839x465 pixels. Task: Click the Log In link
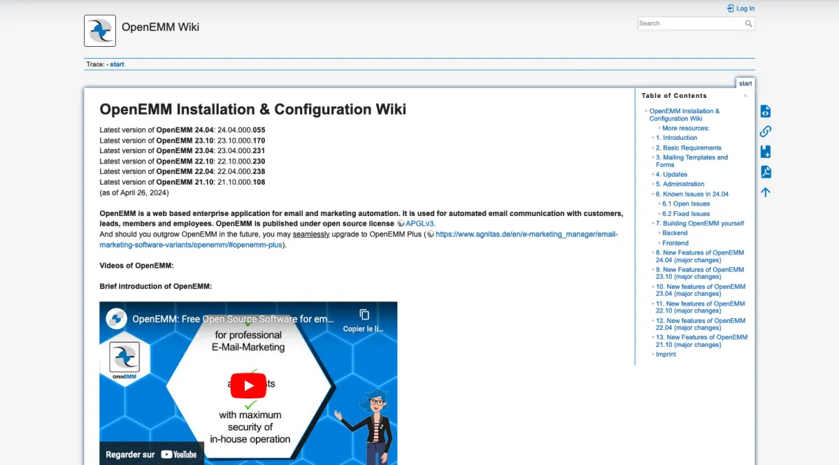point(741,8)
